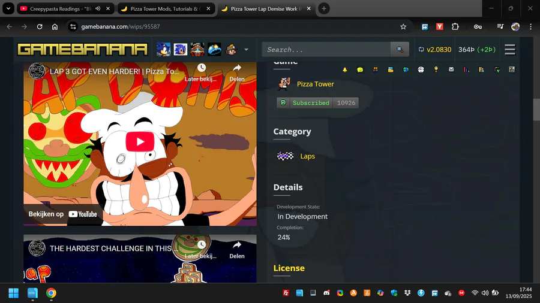Open second video channel avatar
The width and height of the screenshot is (540, 303).
point(37,249)
